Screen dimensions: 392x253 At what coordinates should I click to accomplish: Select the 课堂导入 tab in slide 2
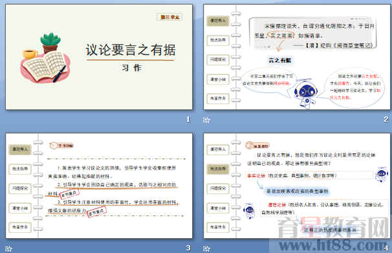tap(218, 21)
